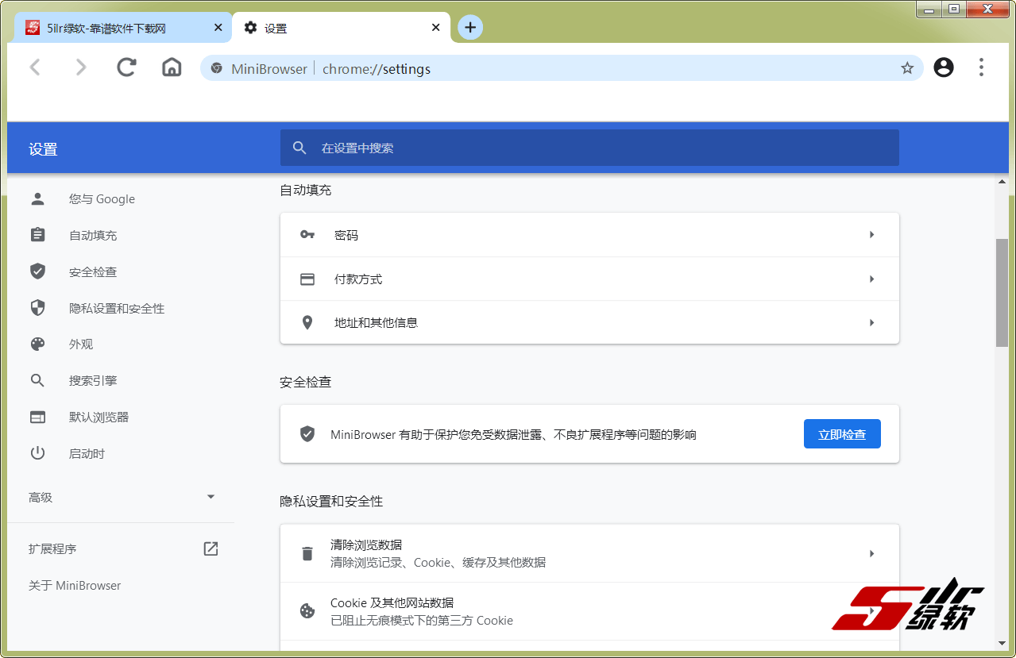Select 搜索引擎 in sidebar menu
Screen dimensions: 1016x658
tap(93, 381)
